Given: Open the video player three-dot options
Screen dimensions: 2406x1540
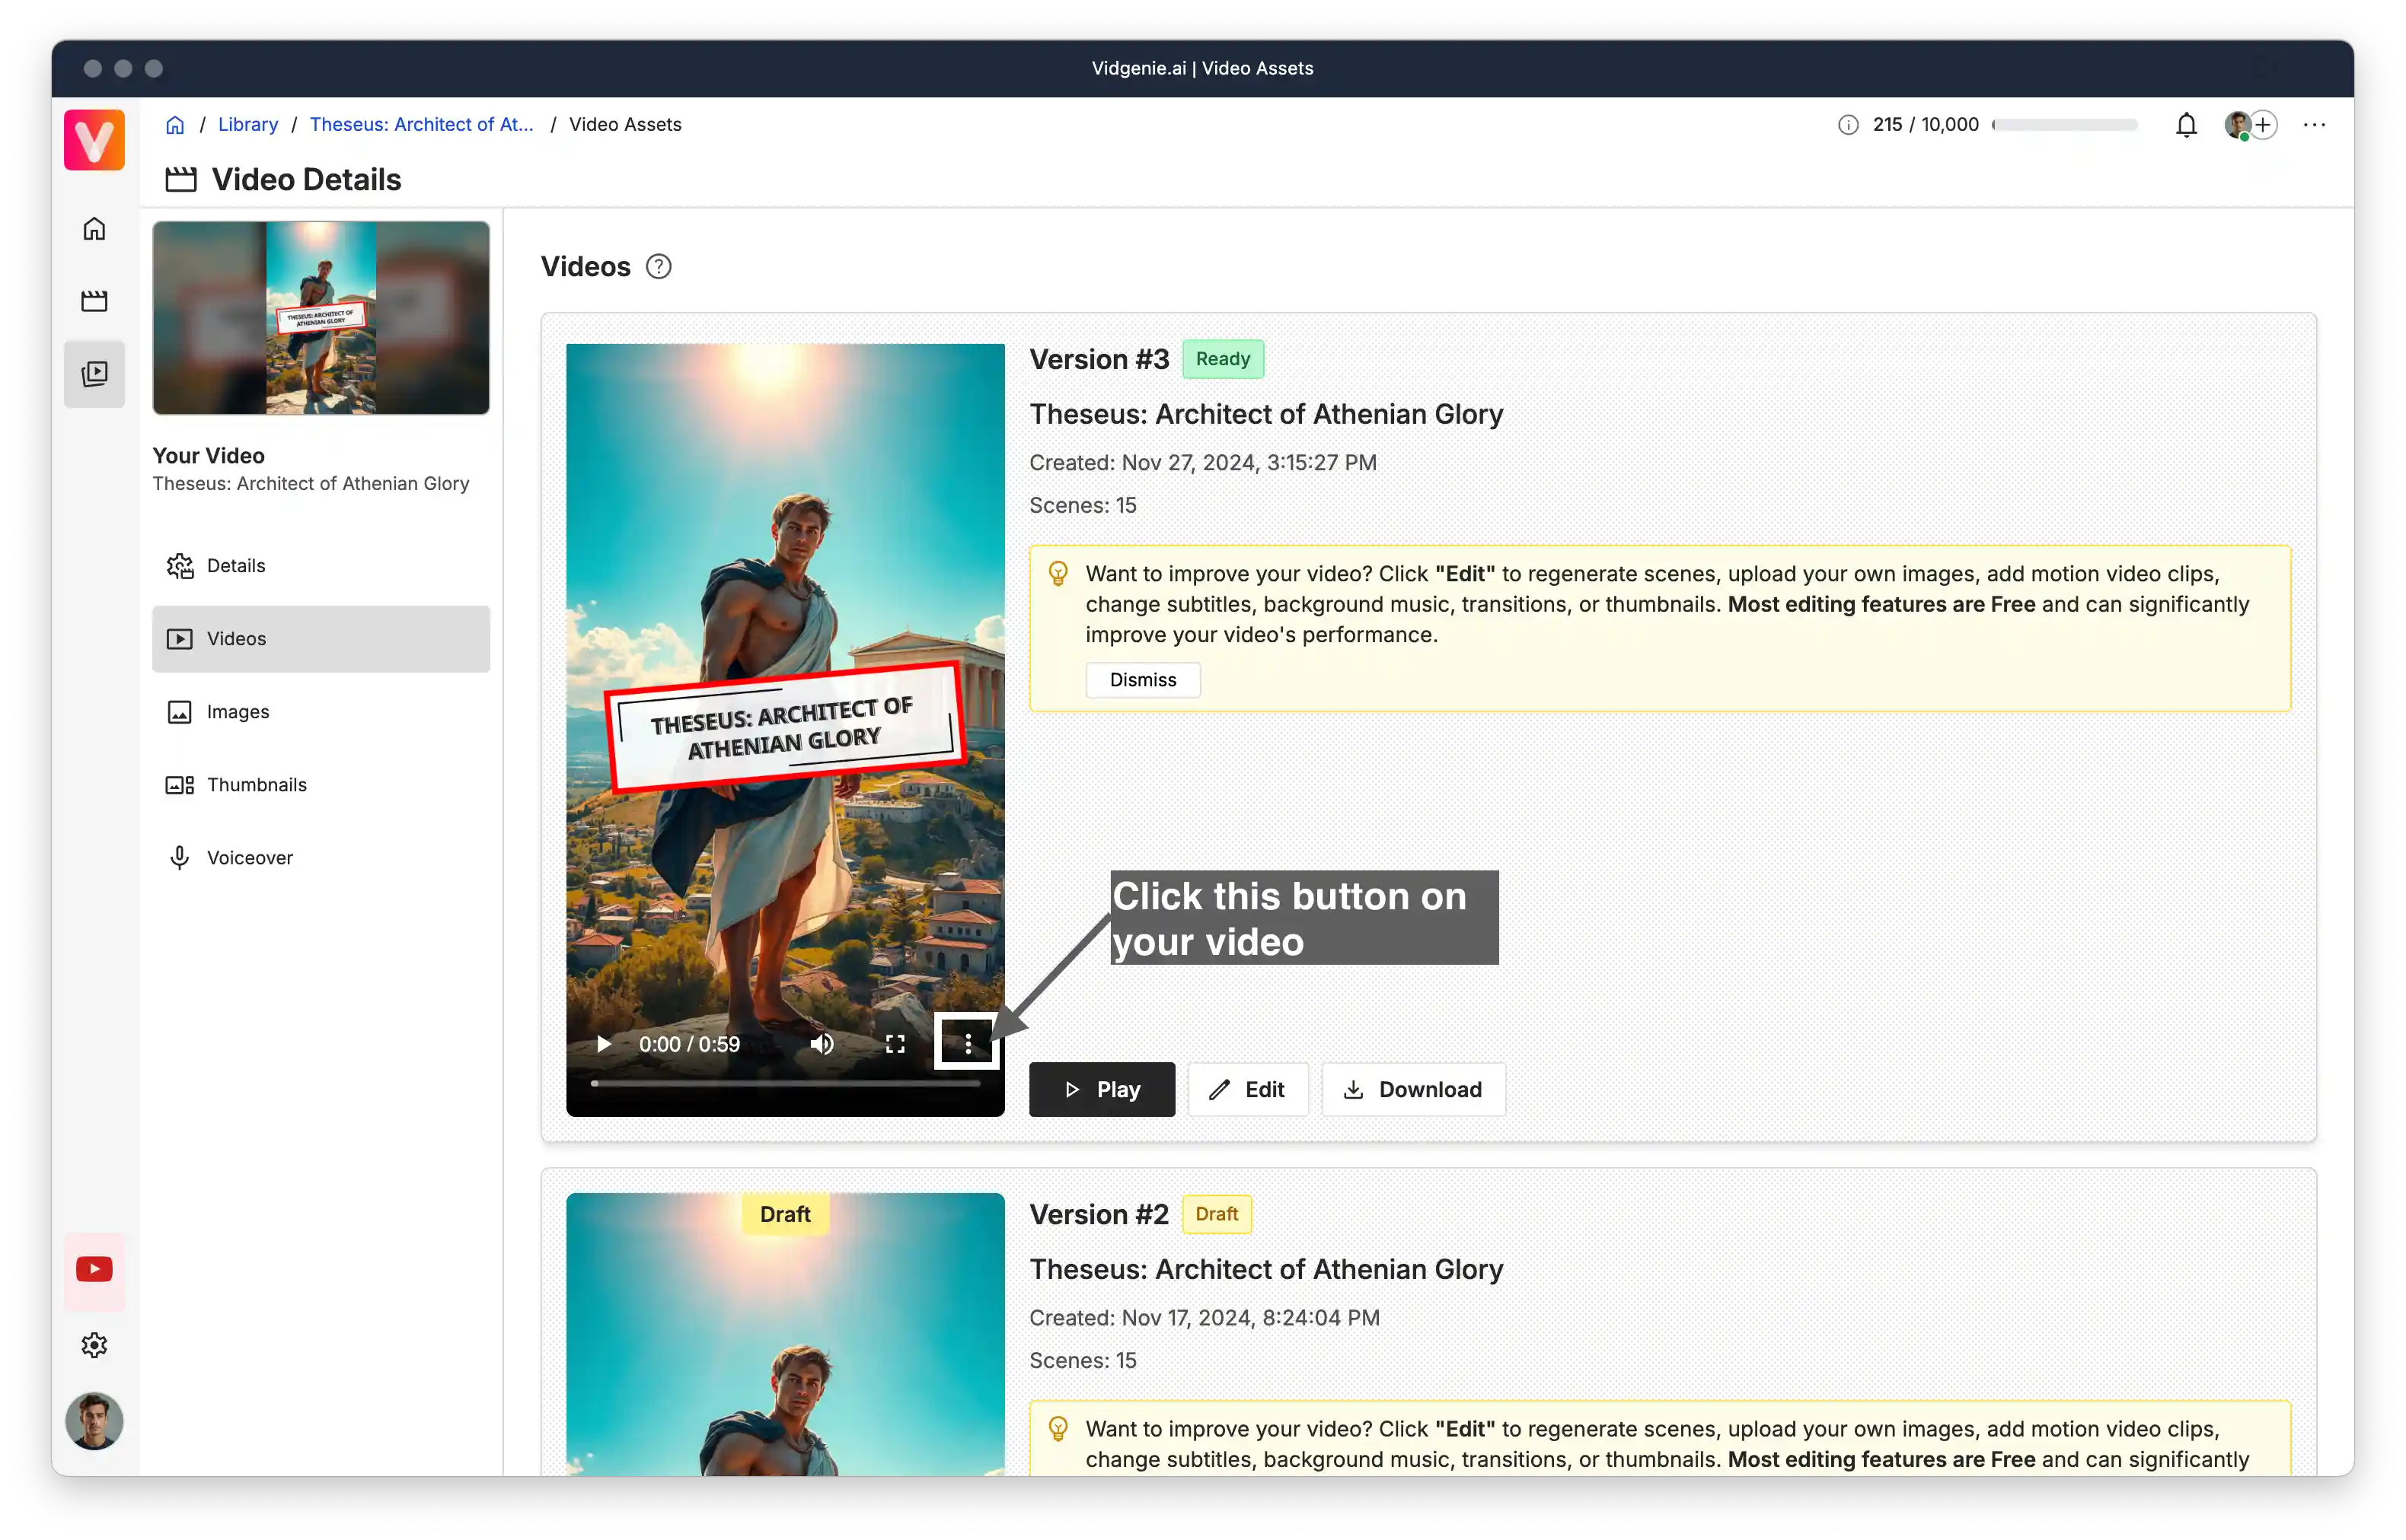Looking at the screenshot, I should [968, 1044].
